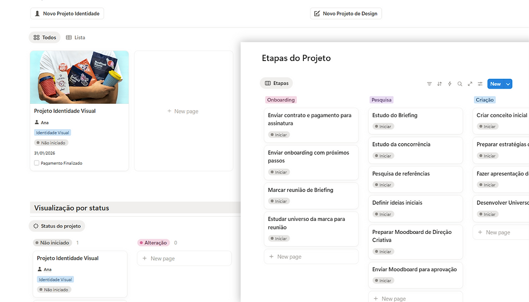The height and width of the screenshot is (302, 529).
Task: Click Projeto Identidade Visual gallery card title
Action: (65, 111)
